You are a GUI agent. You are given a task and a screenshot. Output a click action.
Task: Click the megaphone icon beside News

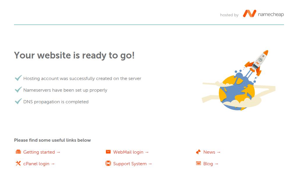coord(198,152)
